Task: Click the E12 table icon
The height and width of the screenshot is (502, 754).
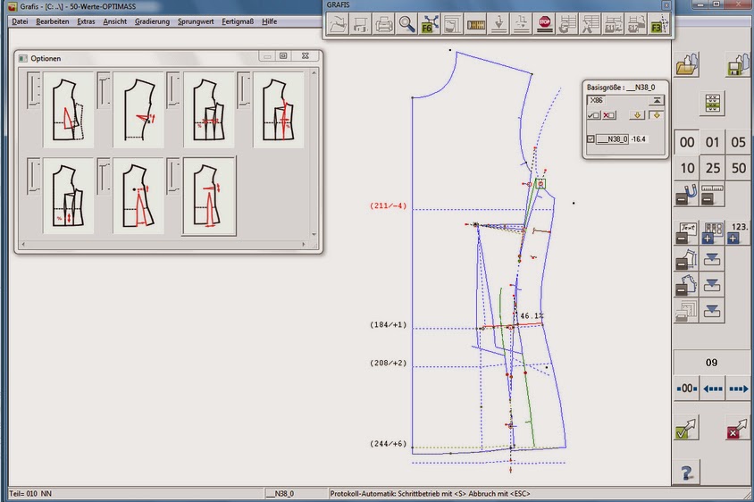Action: [x=637, y=23]
